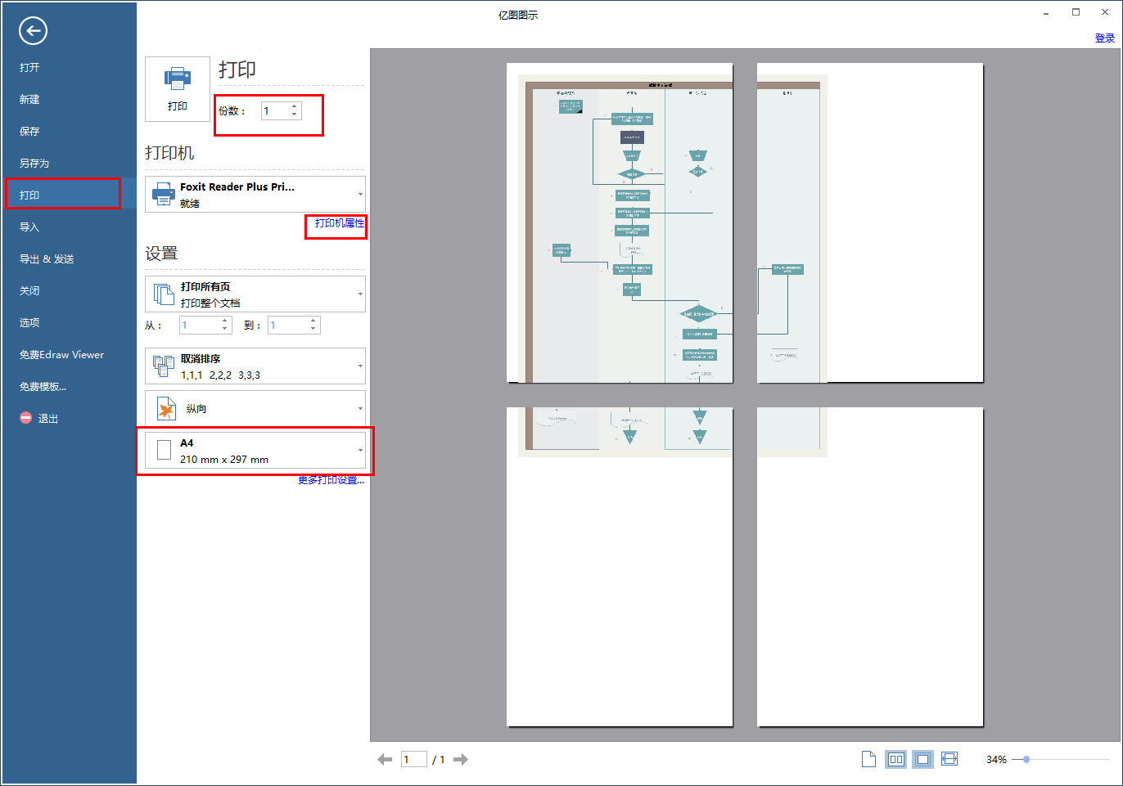
Task: Select single page view icon
Action: point(868,760)
